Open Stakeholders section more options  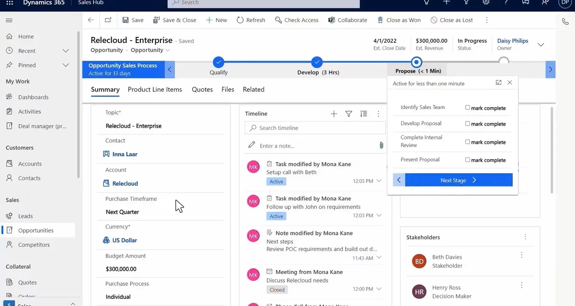pos(526,237)
